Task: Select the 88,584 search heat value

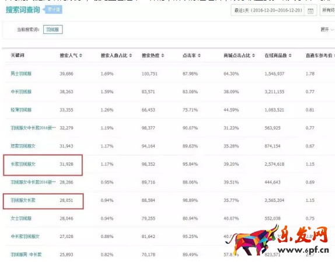Action: point(148,200)
